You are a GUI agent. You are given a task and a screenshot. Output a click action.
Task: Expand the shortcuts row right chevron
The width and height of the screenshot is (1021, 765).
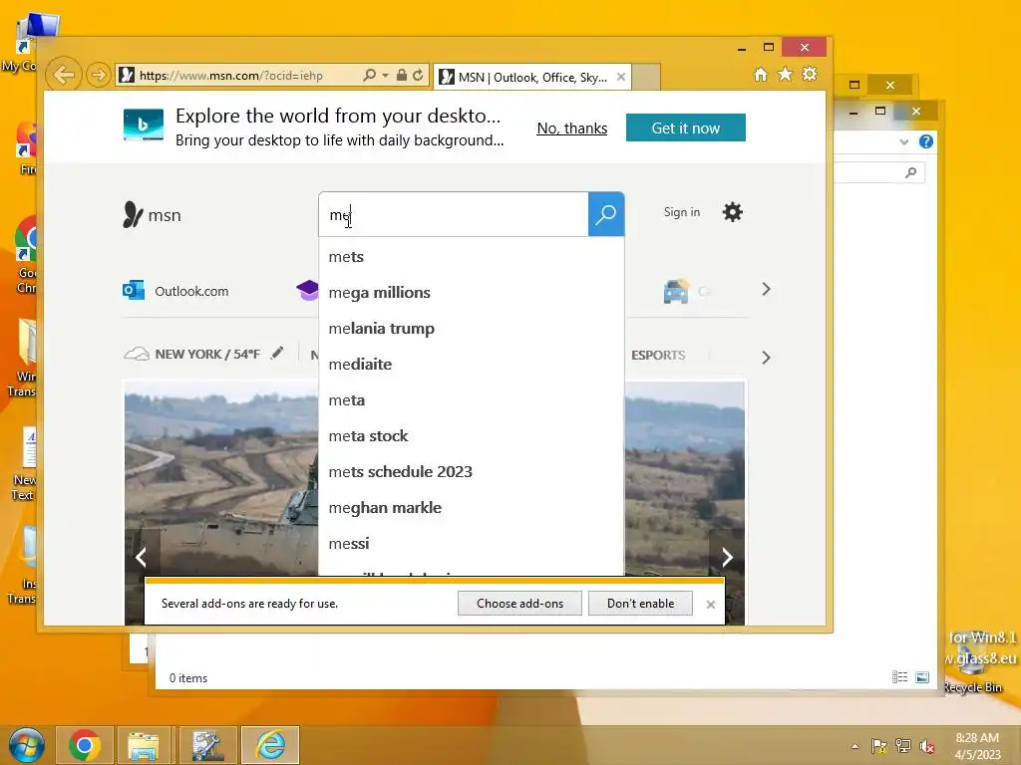766,290
